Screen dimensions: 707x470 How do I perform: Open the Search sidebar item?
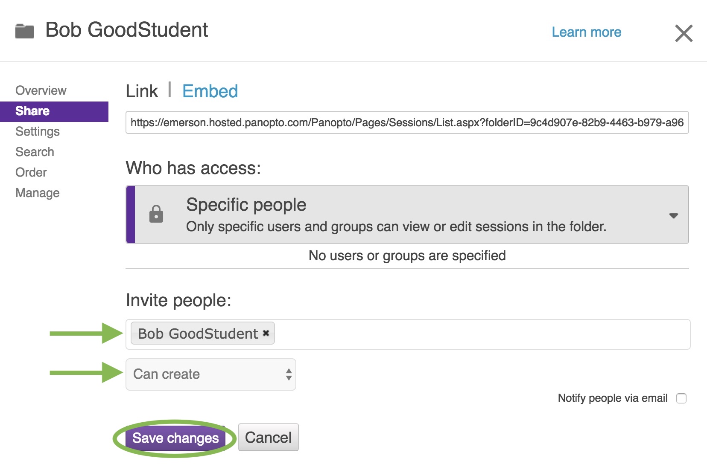[35, 152]
